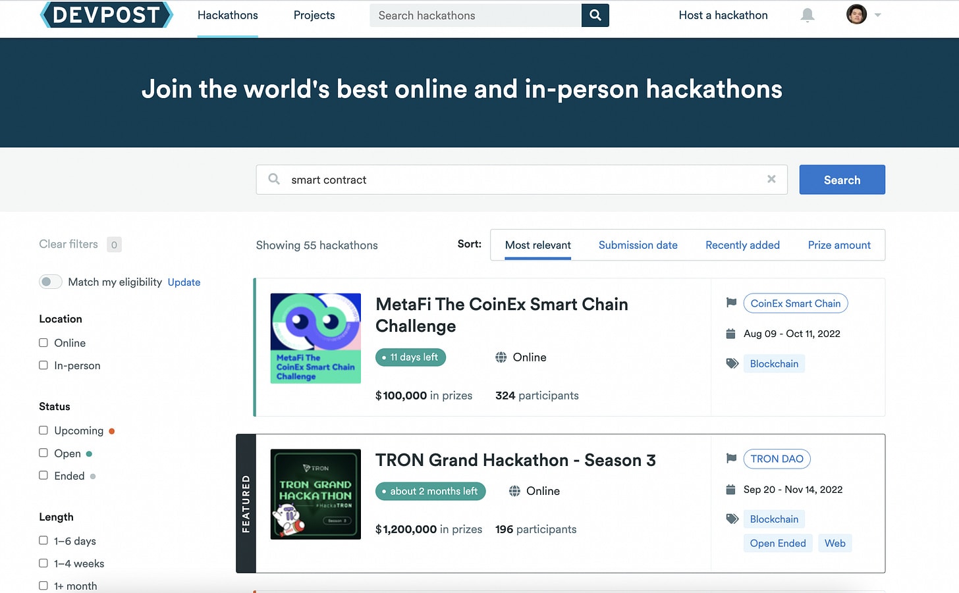959x593 pixels.
Task: Click the magnifier icon in the search field
Action: 274,179
